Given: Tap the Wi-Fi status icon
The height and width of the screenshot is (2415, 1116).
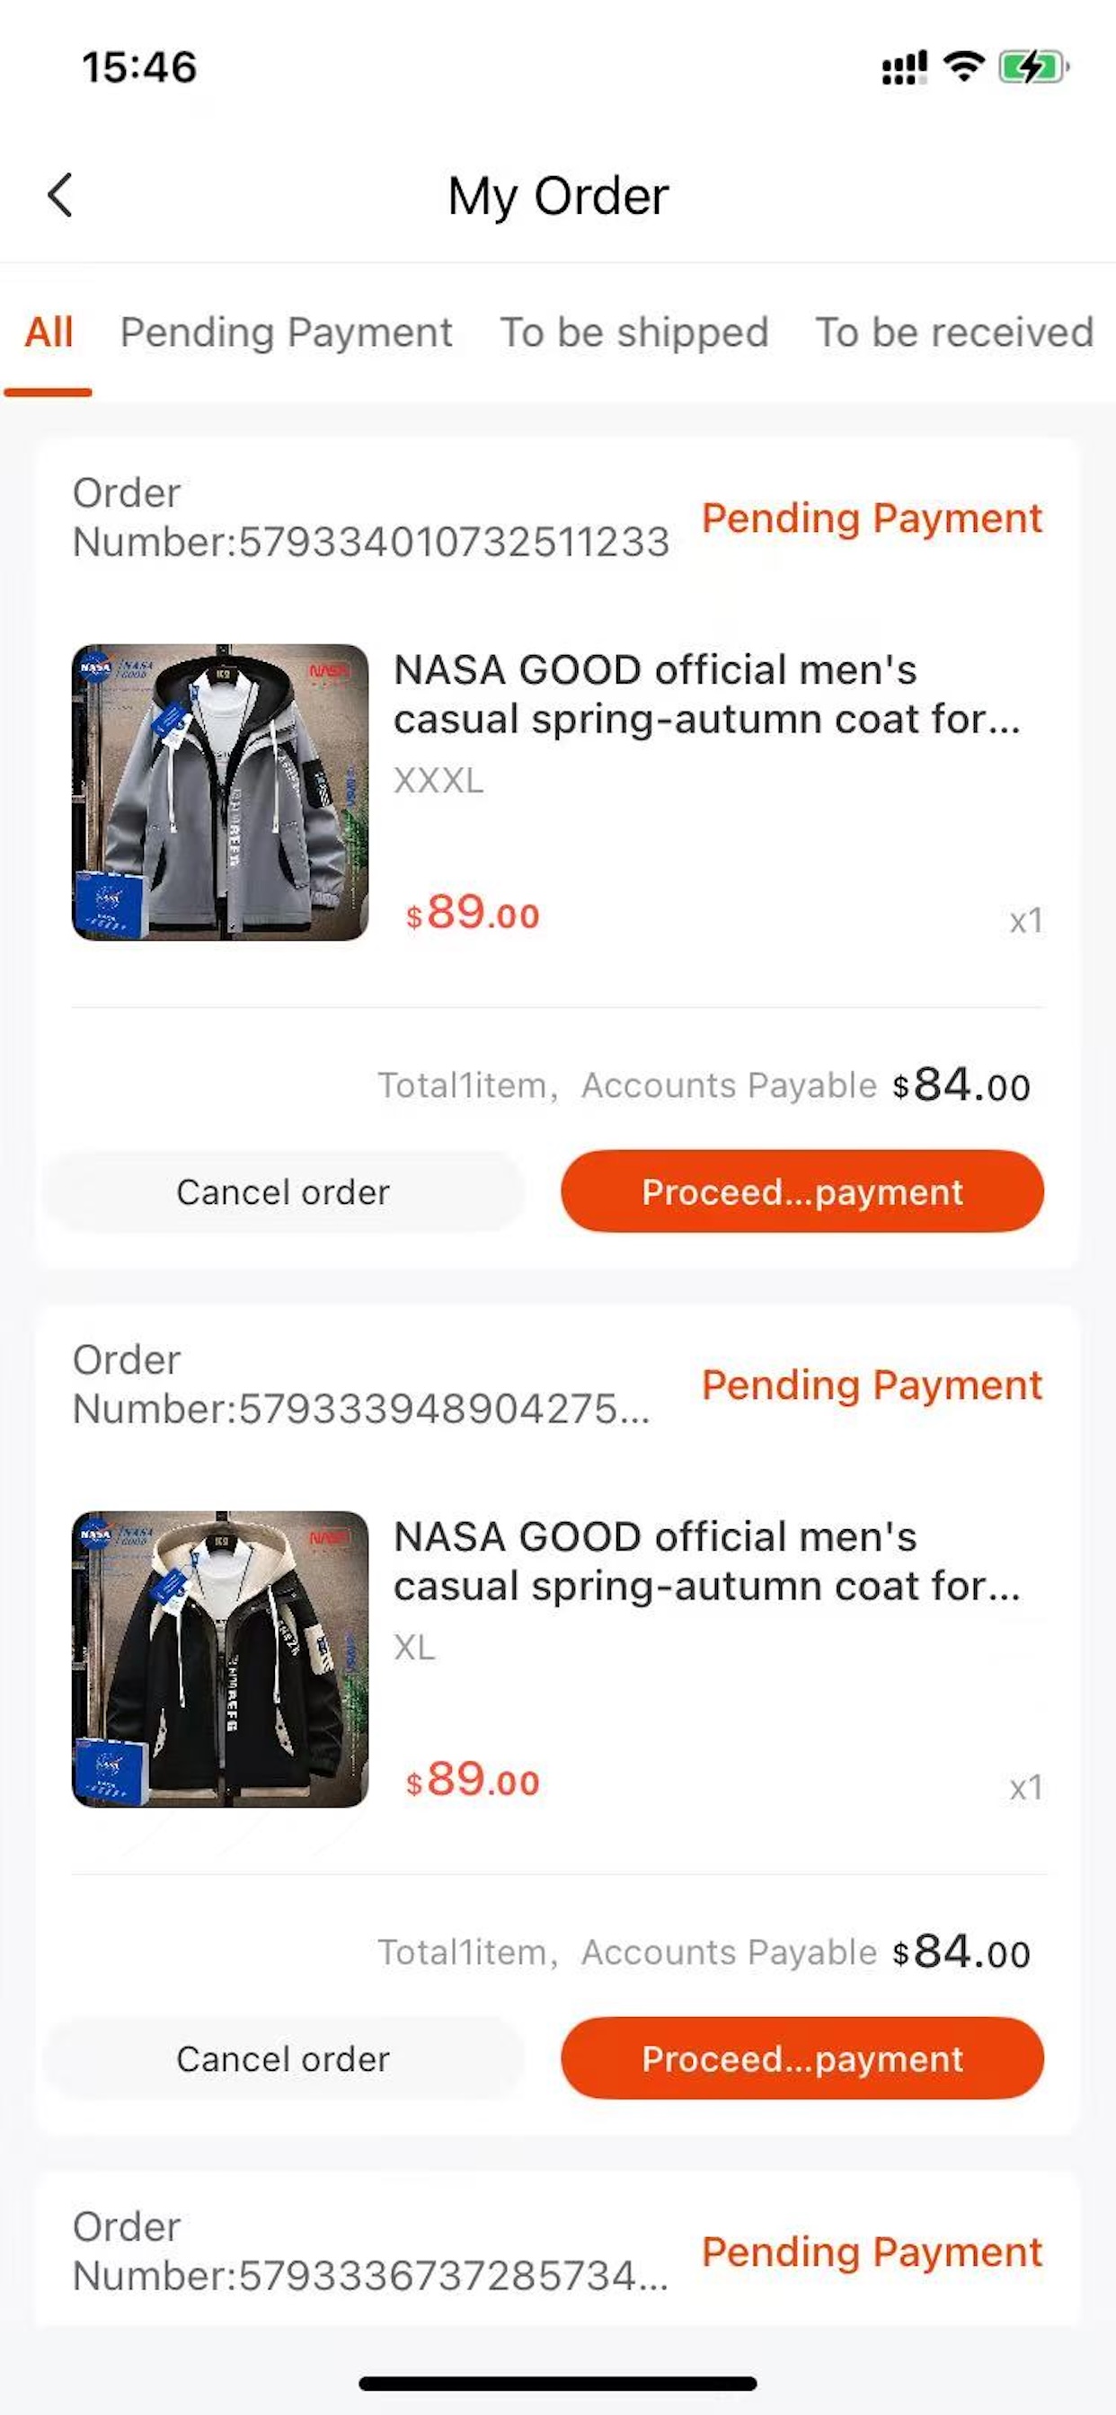Looking at the screenshot, I should (x=963, y=66).
